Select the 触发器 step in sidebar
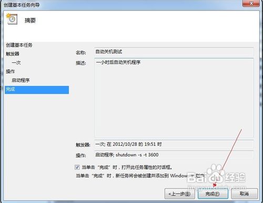The height and width of the screenshot is (203, 263). coord(13,54)
